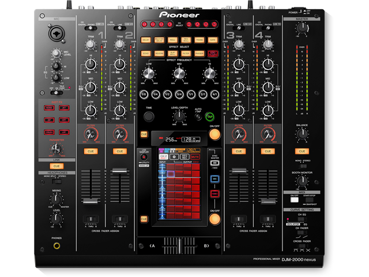Click channel 1 CROSS FADER ASSIGN selector
Image resolution: width=369 pixels, height=277 pixels.
pyautogui.click(x=91, y=219)
